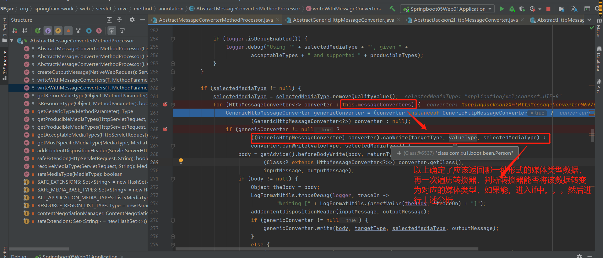
Task: Click the Build project hammer icon
Action: (x=392, y=9)
